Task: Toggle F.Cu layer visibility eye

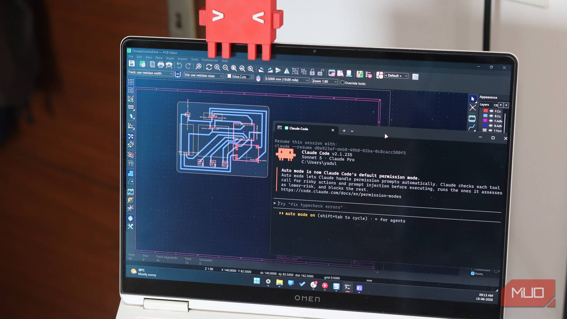Action: tap(491, 111)
